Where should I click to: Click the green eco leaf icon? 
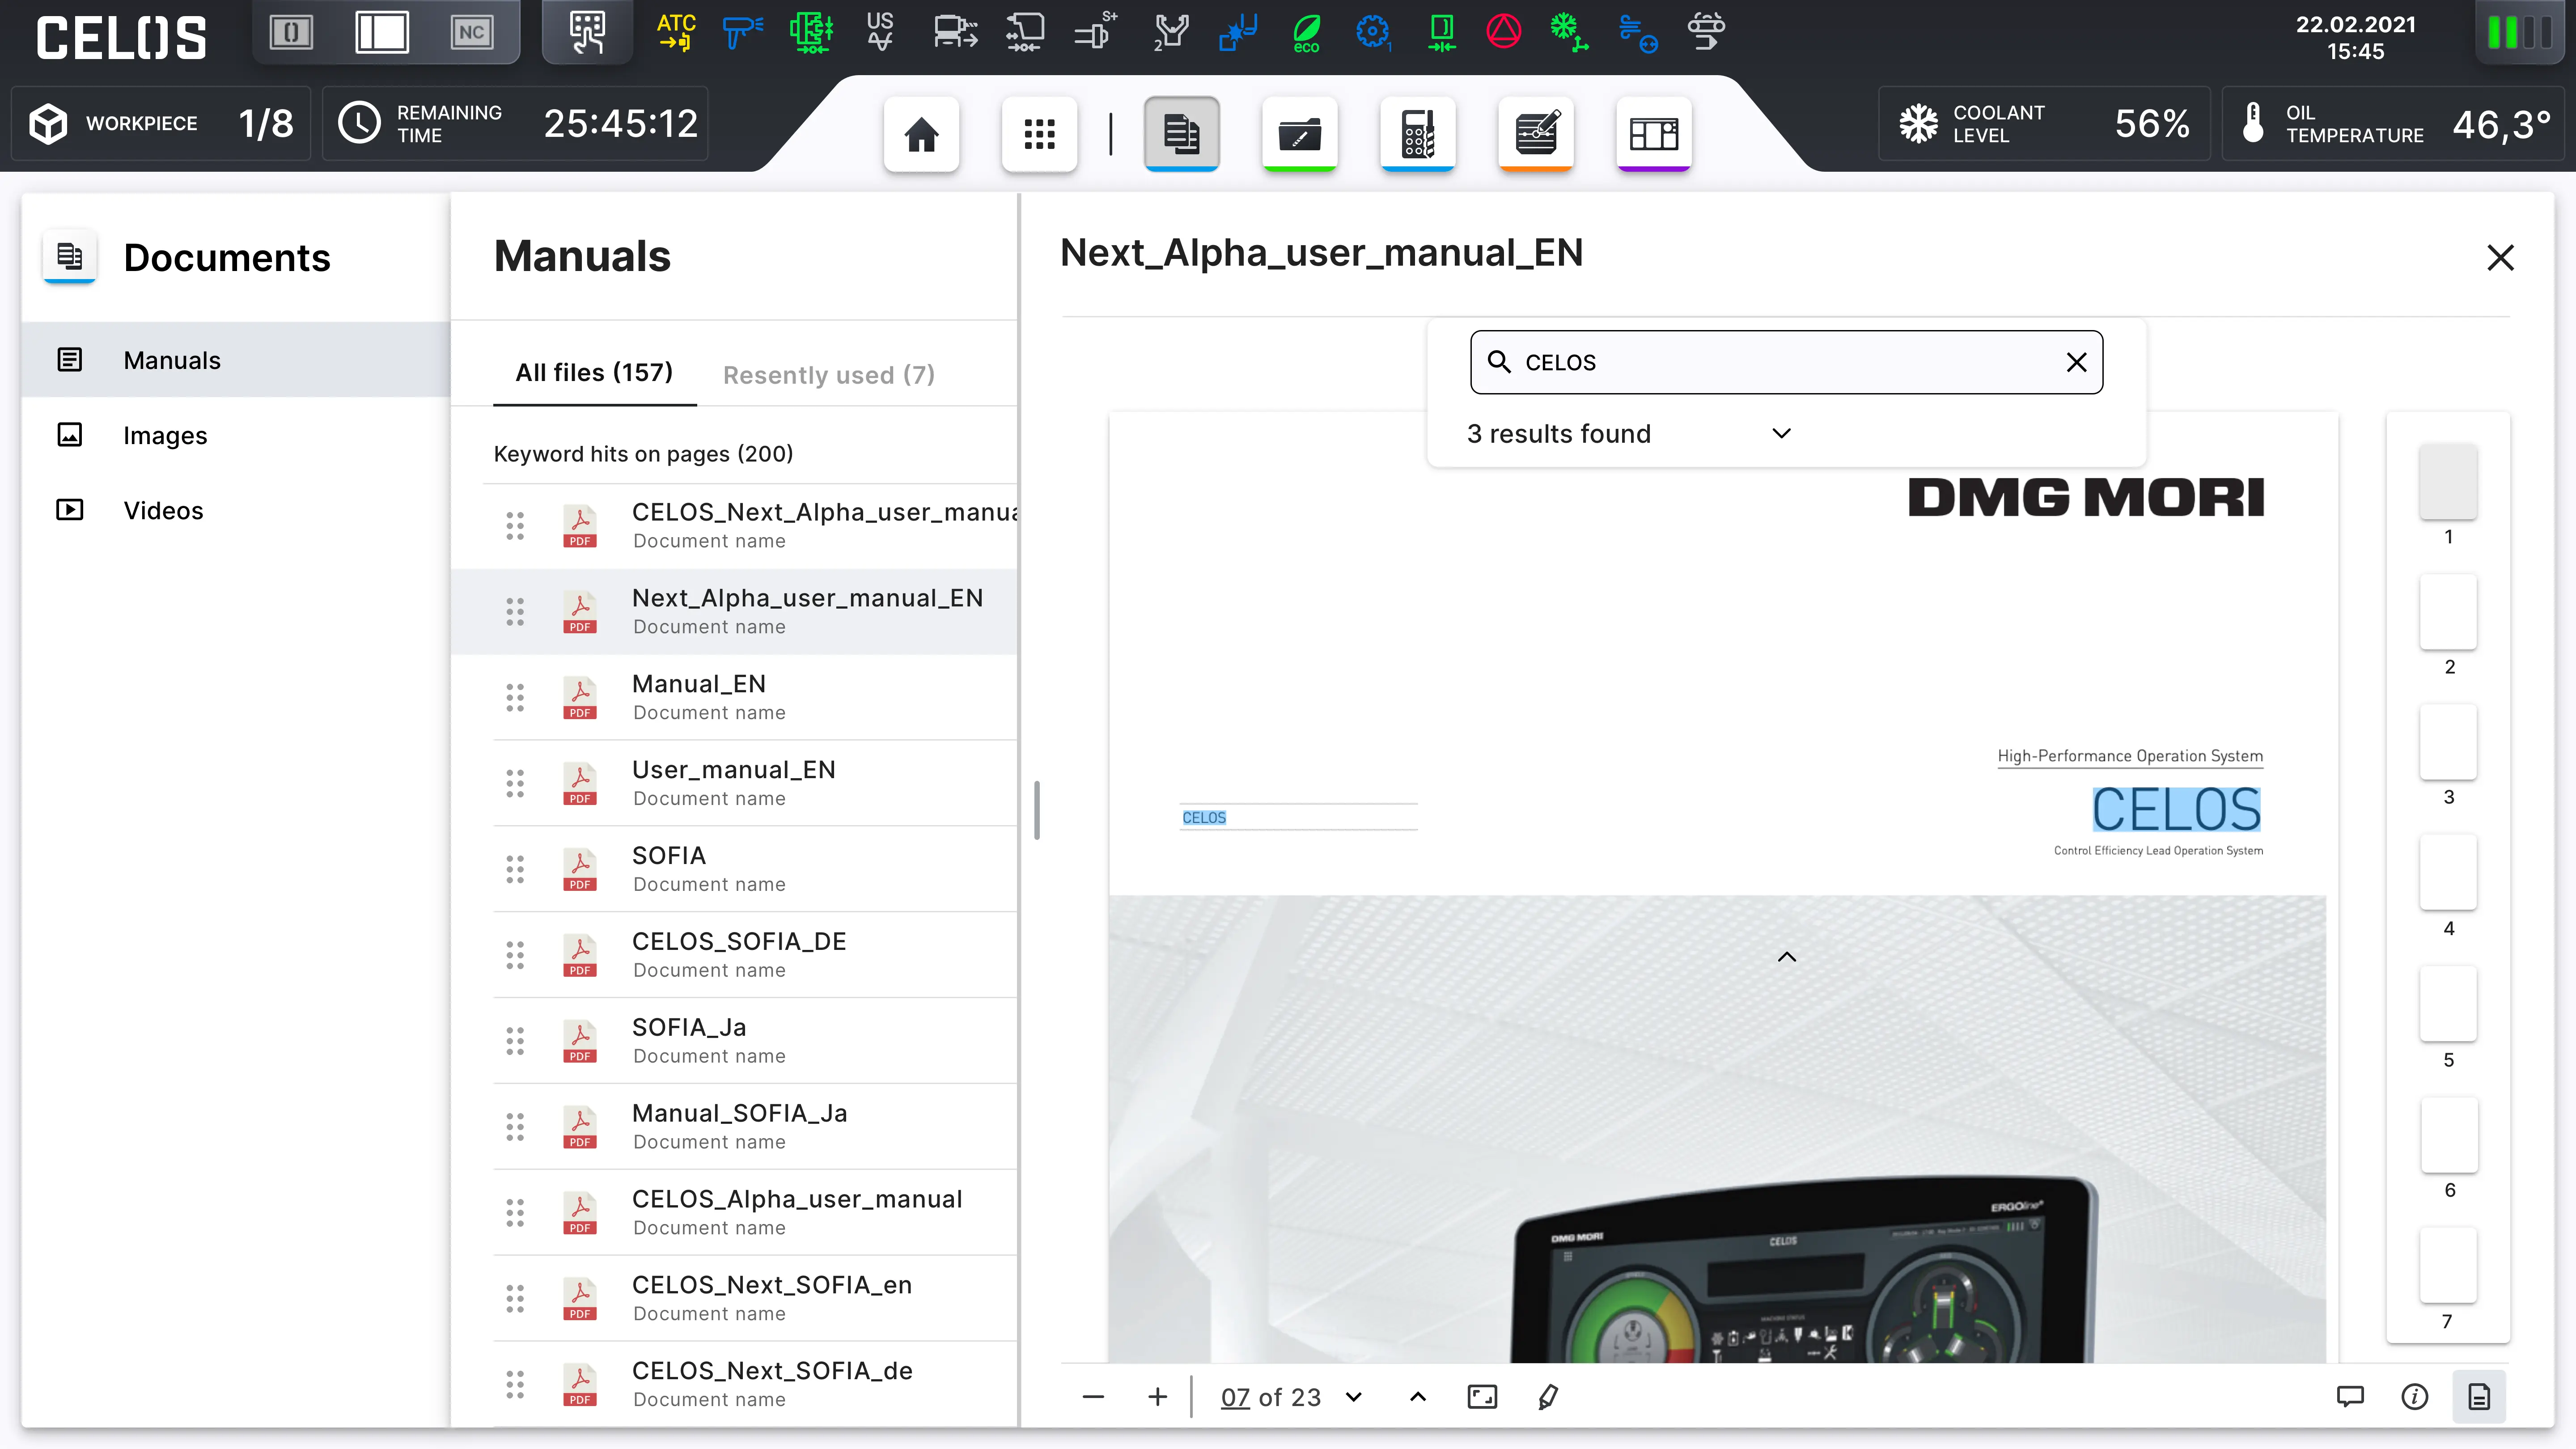tap(1306, 32)
